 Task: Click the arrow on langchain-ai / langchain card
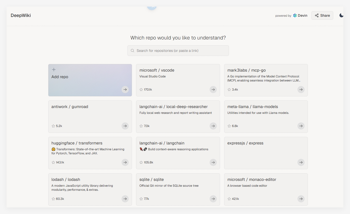click(x=213, y=162)
